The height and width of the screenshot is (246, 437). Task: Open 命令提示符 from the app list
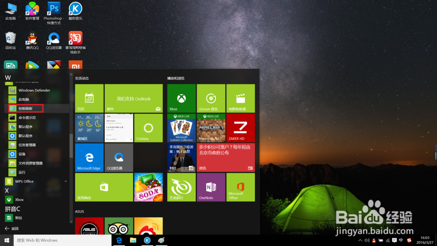click(37, 118)
